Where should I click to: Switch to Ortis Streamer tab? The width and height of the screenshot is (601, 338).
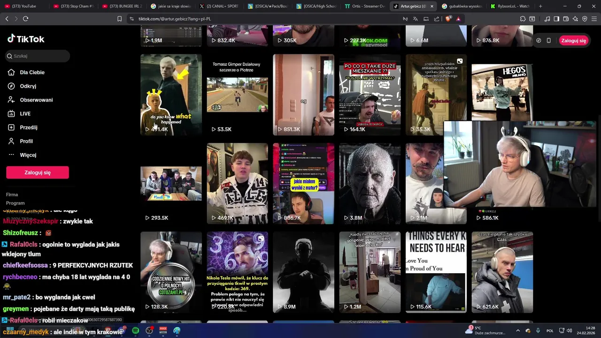pos(365,6)
